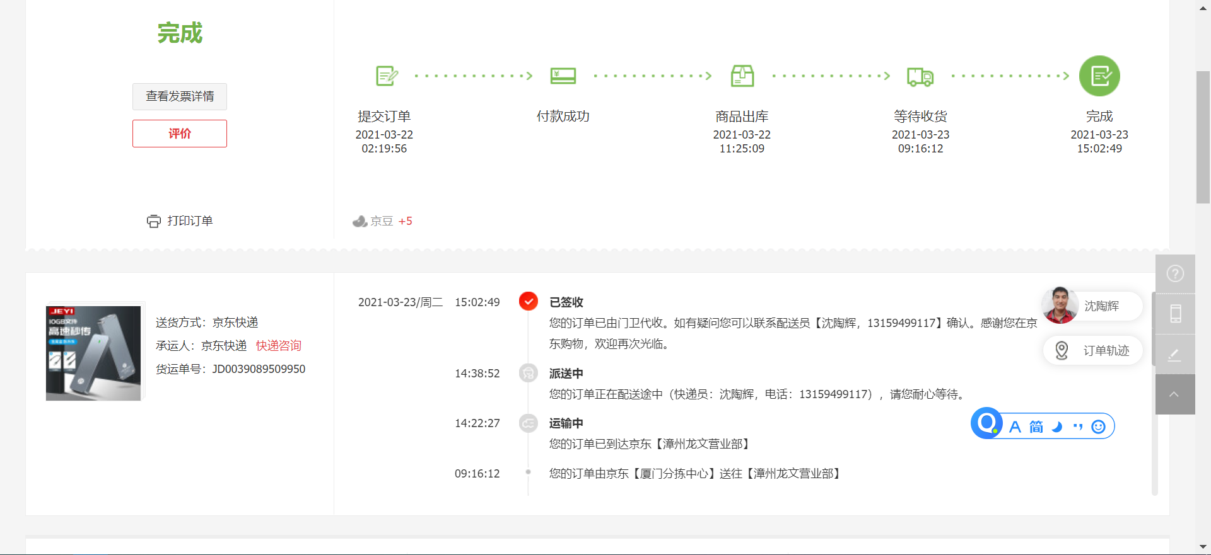Image resolution: width=1211 pixels, height=555 pixels.
Task: Open the IME emoji smiley icon
Action: (x=1099, y=426)
